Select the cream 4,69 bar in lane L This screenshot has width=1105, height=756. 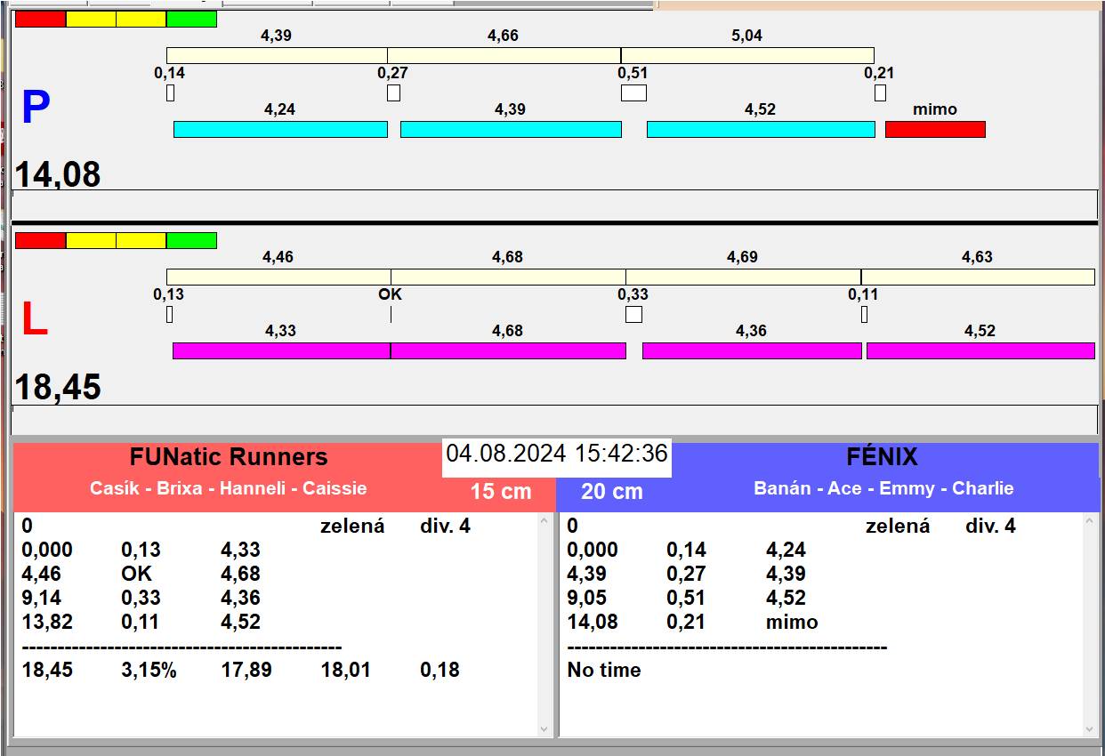coord(743,277)
